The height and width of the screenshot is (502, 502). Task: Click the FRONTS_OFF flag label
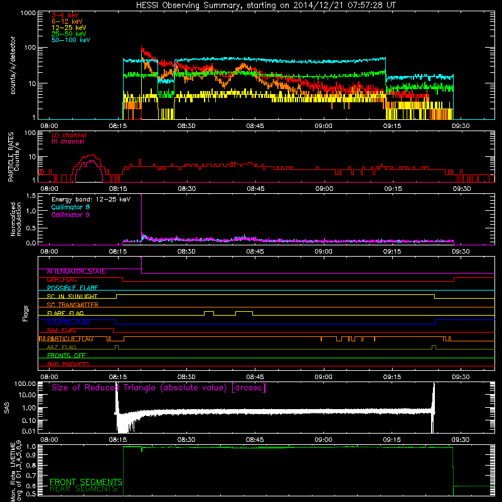pyautogui.click(x=67, y=356)
